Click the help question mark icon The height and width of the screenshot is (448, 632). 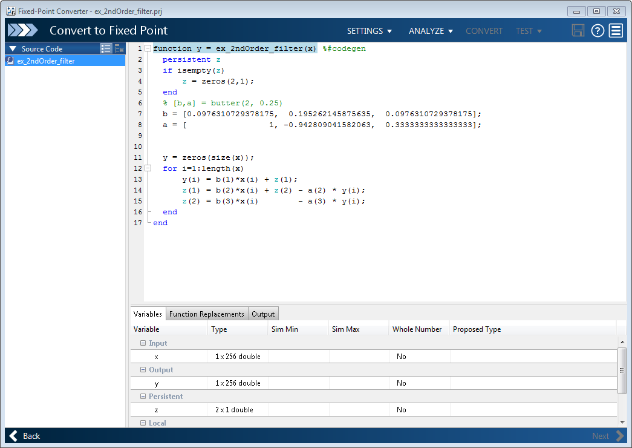coord(598,31)
